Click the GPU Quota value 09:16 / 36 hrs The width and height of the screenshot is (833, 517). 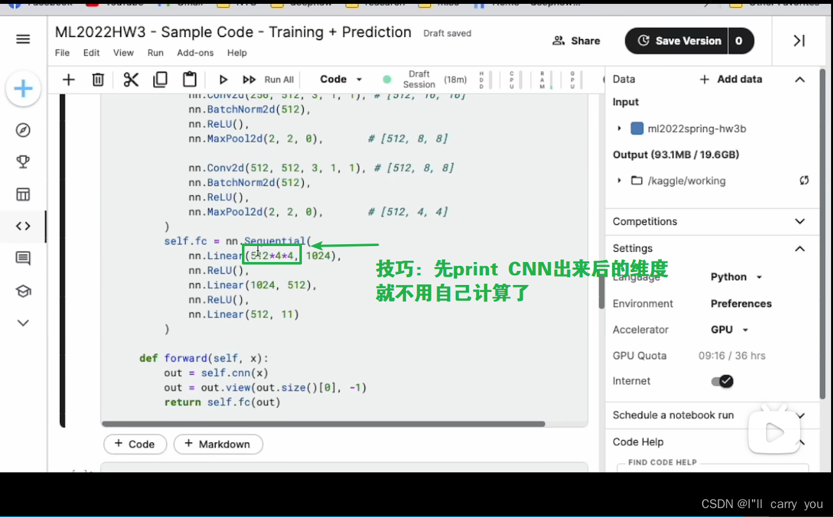point(732,356)
